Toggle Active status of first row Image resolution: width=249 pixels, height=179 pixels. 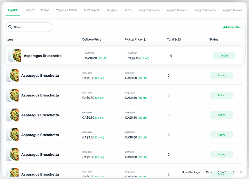[224, 56]
